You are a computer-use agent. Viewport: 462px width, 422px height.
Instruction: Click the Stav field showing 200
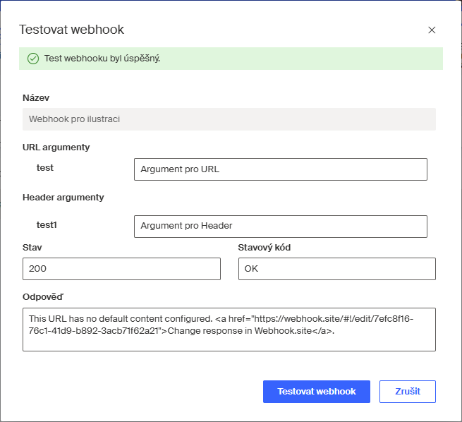[x=121, y=269]
